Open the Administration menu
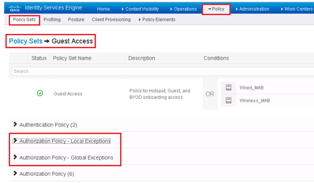This screenshot has height=183, width=314. tap(253, 9)
